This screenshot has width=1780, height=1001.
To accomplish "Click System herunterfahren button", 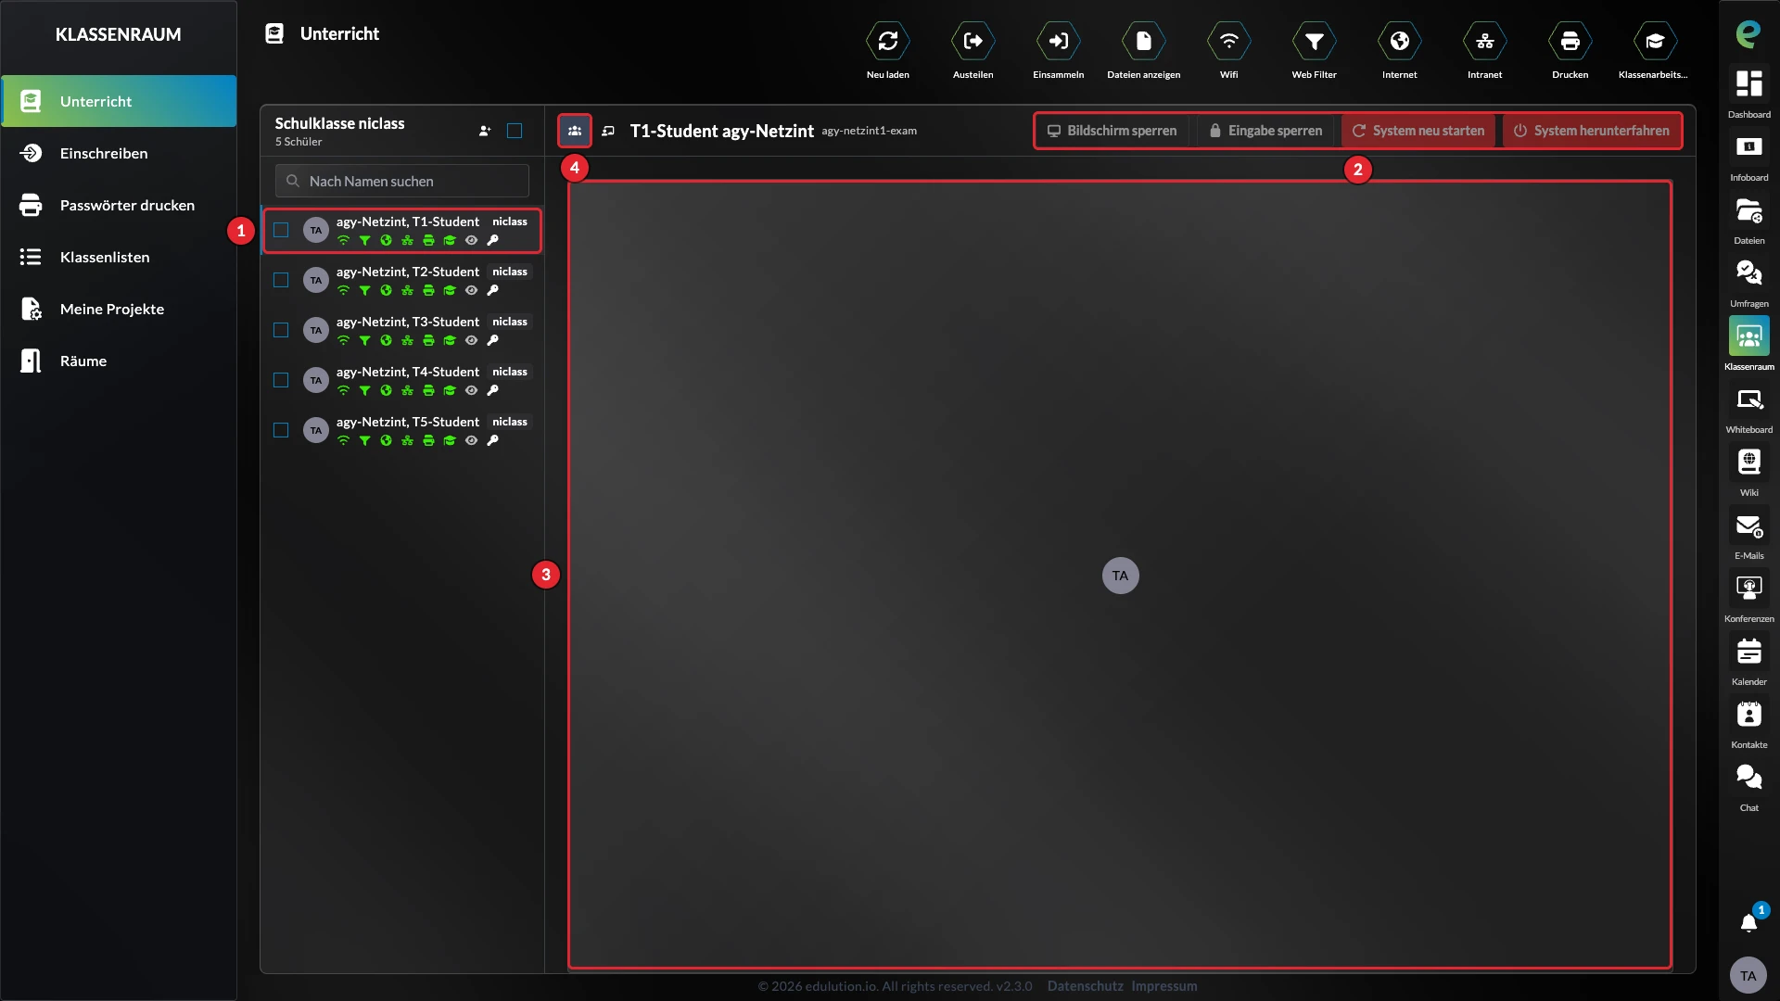I will 1591,131.
